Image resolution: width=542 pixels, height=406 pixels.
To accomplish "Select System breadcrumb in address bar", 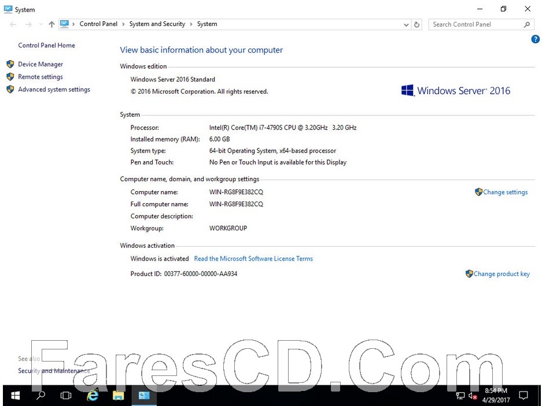I will tap(207, 24).
